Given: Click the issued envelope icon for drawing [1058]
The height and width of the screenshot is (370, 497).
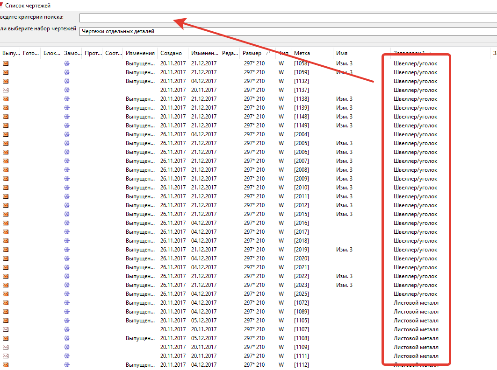Looking at the screenshot, I should pyautogui.click(x=6, y=63).
